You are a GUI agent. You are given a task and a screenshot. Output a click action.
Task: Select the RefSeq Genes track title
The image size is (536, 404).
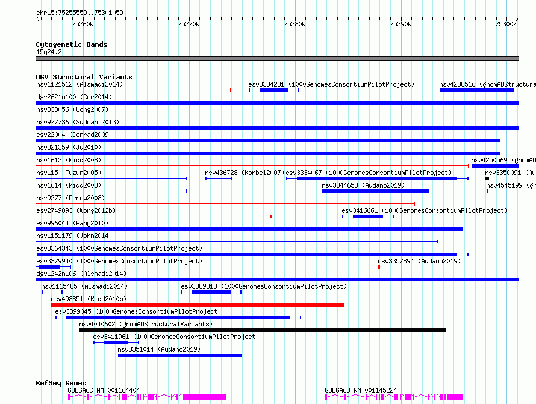[61, 383]
